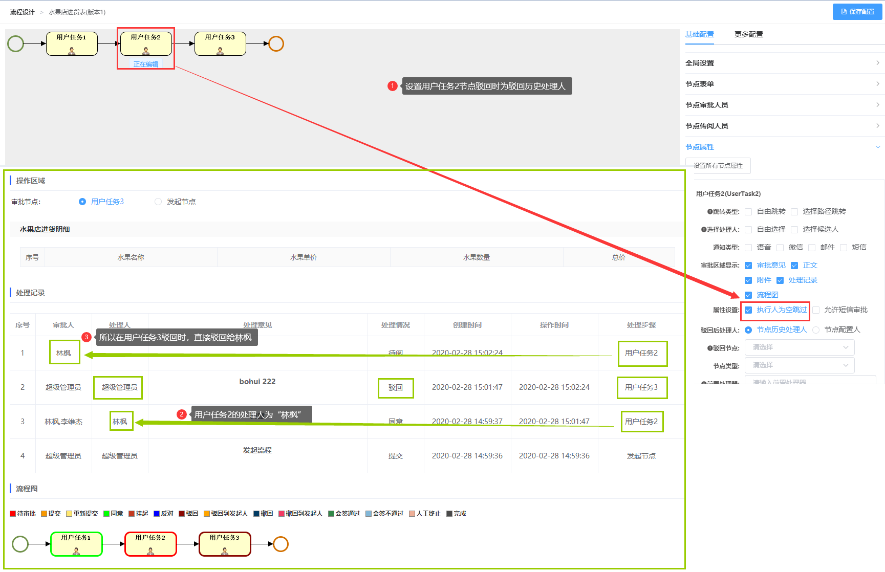Click the 水果数量 column header
Screen dimensions: 885x572
pos(477,257)
